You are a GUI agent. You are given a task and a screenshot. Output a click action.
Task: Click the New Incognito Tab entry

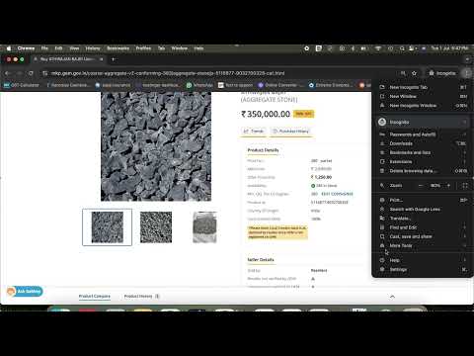click(x=423, y=87)
